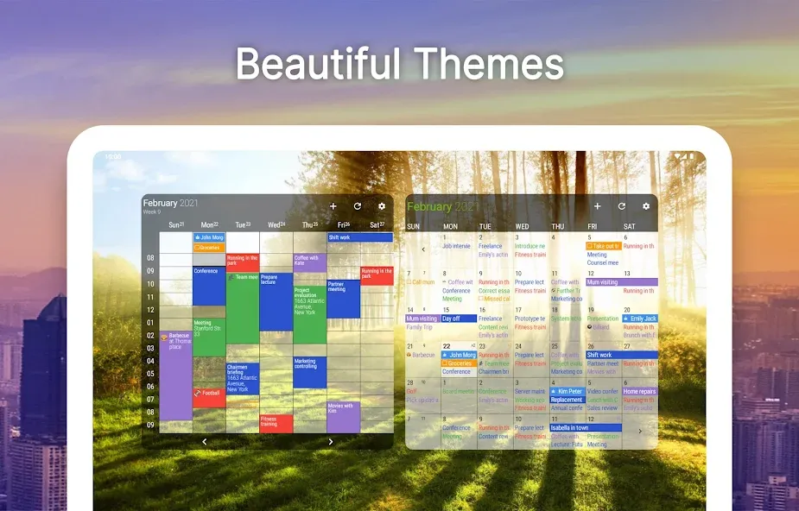Open Meeting Stanford Str. event
This screenshot has height=511, width=799.
(209, 337)
